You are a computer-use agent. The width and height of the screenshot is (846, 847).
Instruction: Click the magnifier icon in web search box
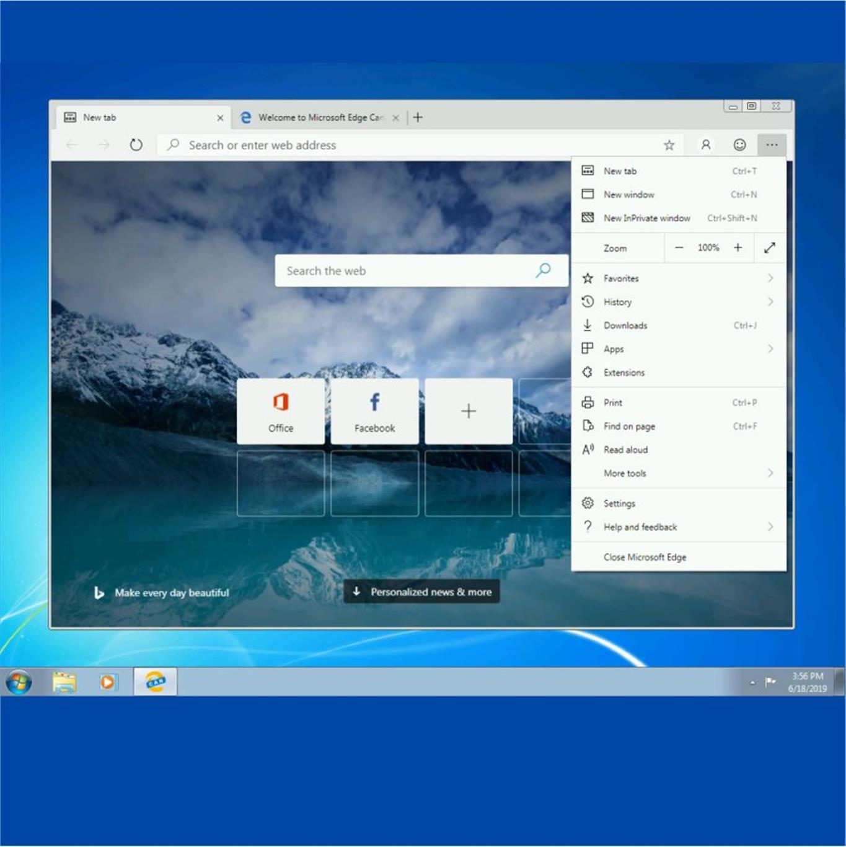543,270
